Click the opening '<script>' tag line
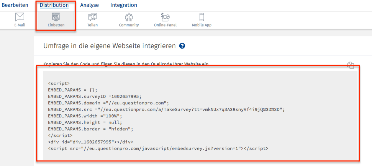372x166 pixels. (59, 84)
